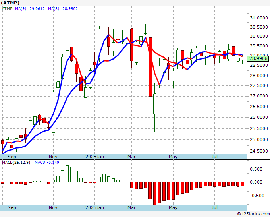
Task: Click the 25.5000 price axis label
Action: (258, 128)
